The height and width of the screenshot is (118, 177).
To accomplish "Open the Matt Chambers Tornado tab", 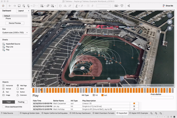I will (104, 113).
